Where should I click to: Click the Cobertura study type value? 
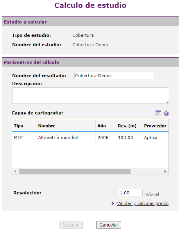83,35
